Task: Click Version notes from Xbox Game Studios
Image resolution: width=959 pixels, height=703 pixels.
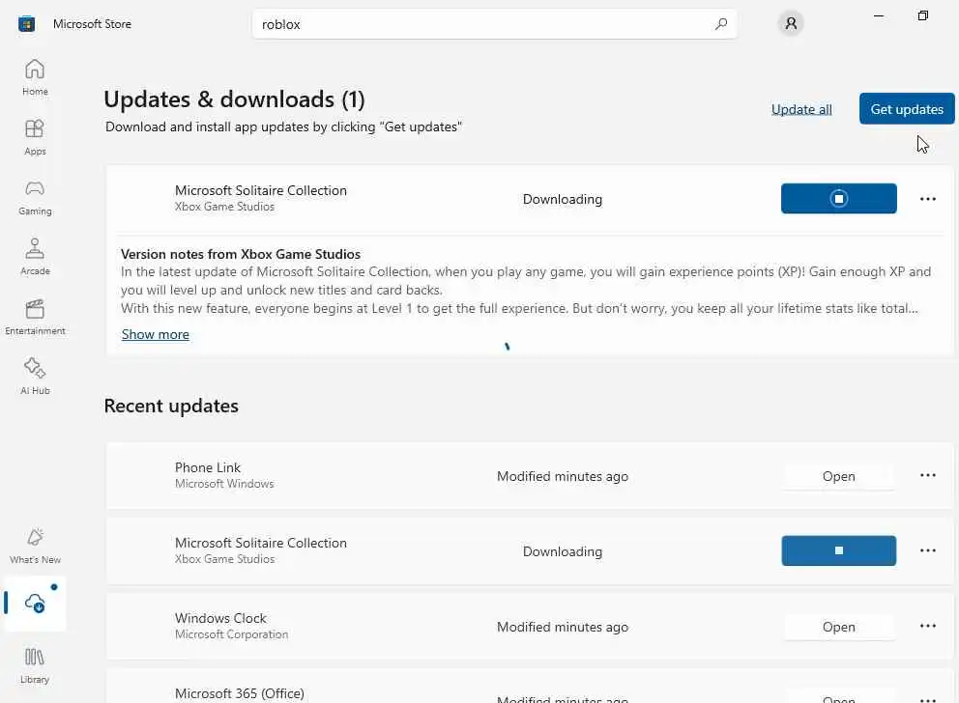Action: coord(241,254)
